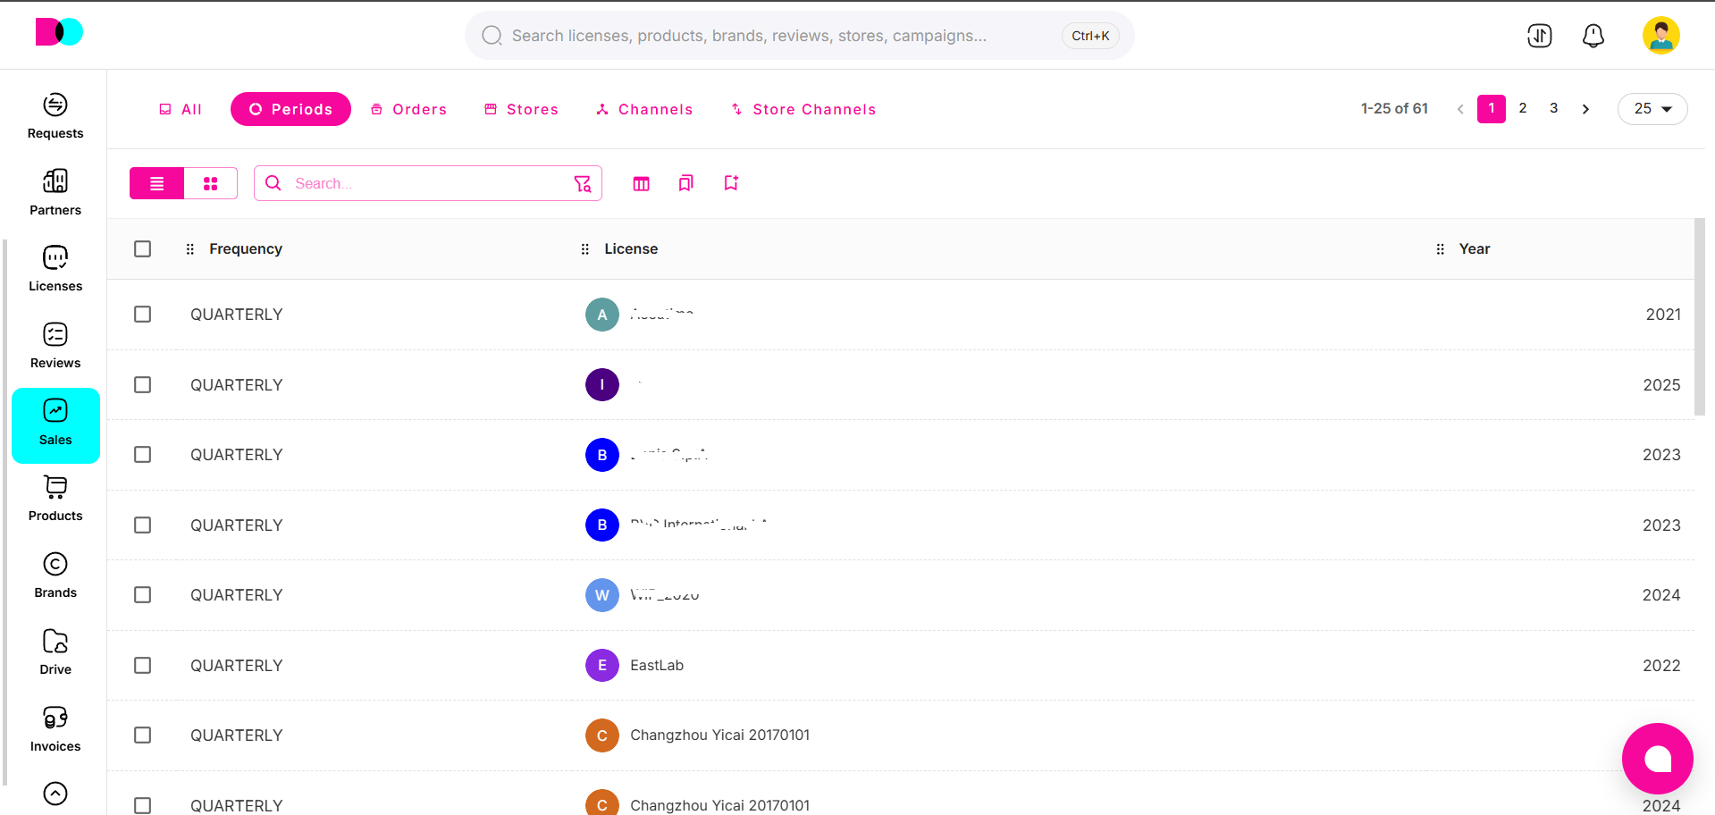The width and height of the screenshot is (1715, 815).
Task: Check the row with year 2021
Action: pos(143,315)
